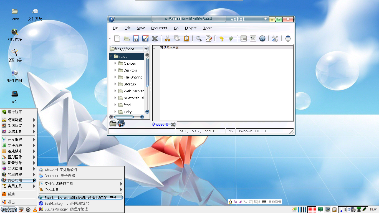
Task: Open the 文件系统 desktop icon
Action: 35,14
